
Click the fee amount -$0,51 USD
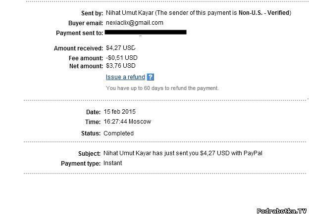coord(121,58)
